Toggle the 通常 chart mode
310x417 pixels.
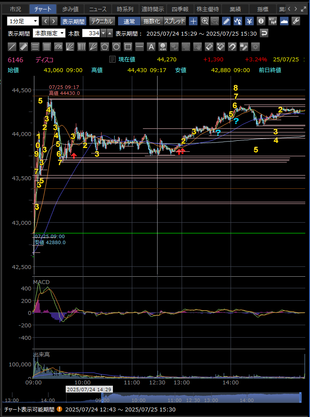pos(129,21)
